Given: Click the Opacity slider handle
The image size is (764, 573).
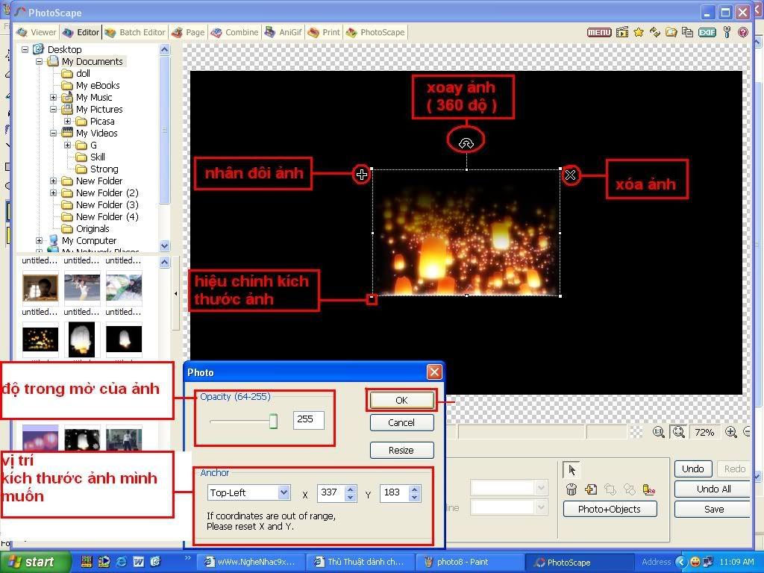Looking at the screenshot, I should tap(273, 422).
